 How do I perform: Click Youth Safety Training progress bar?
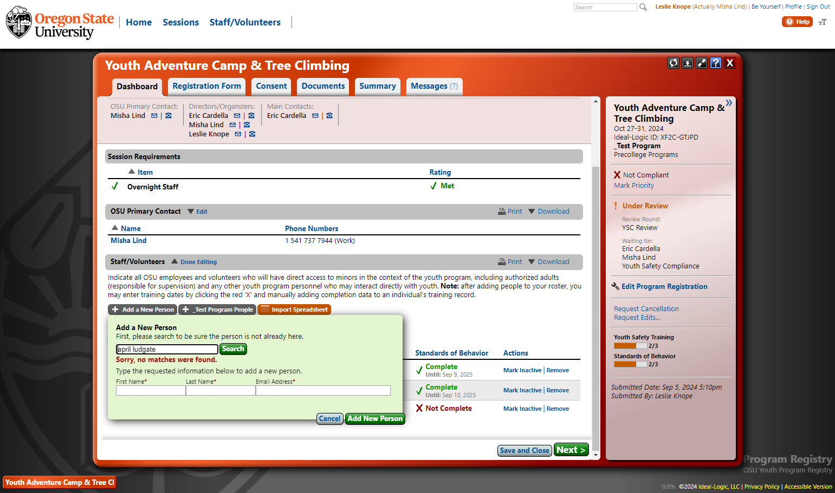(x=631, y=346)
